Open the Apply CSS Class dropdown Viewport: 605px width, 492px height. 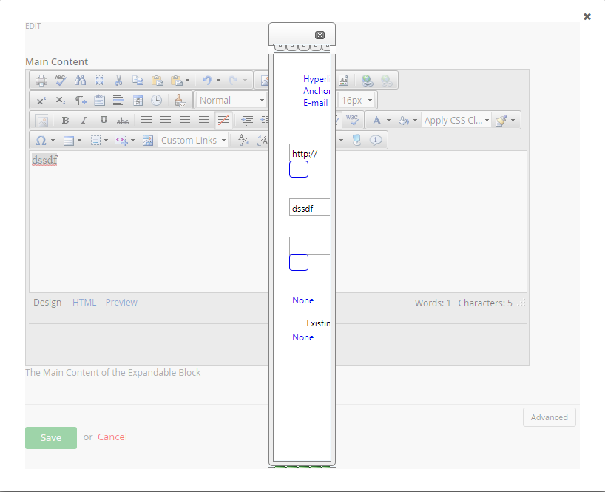(x=456, y=121)
